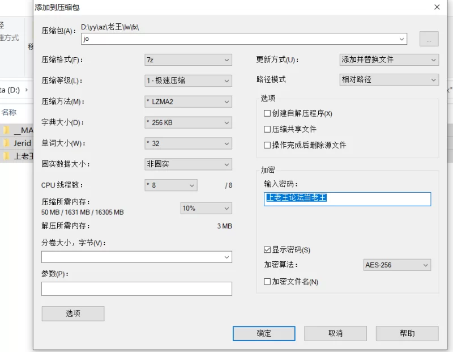Open the archive format dropdown showing 7z
The height and width of the screenshot is (352, 453).
(x=188, y=60)
